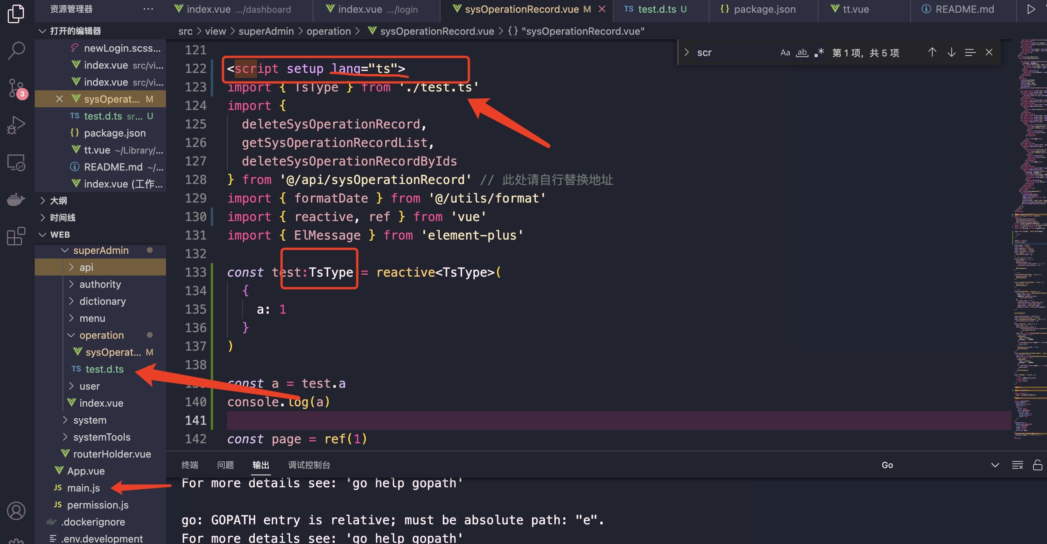Go to next search match arrow
Screen dimensions: 1047x544
click(x=951, y=52)
